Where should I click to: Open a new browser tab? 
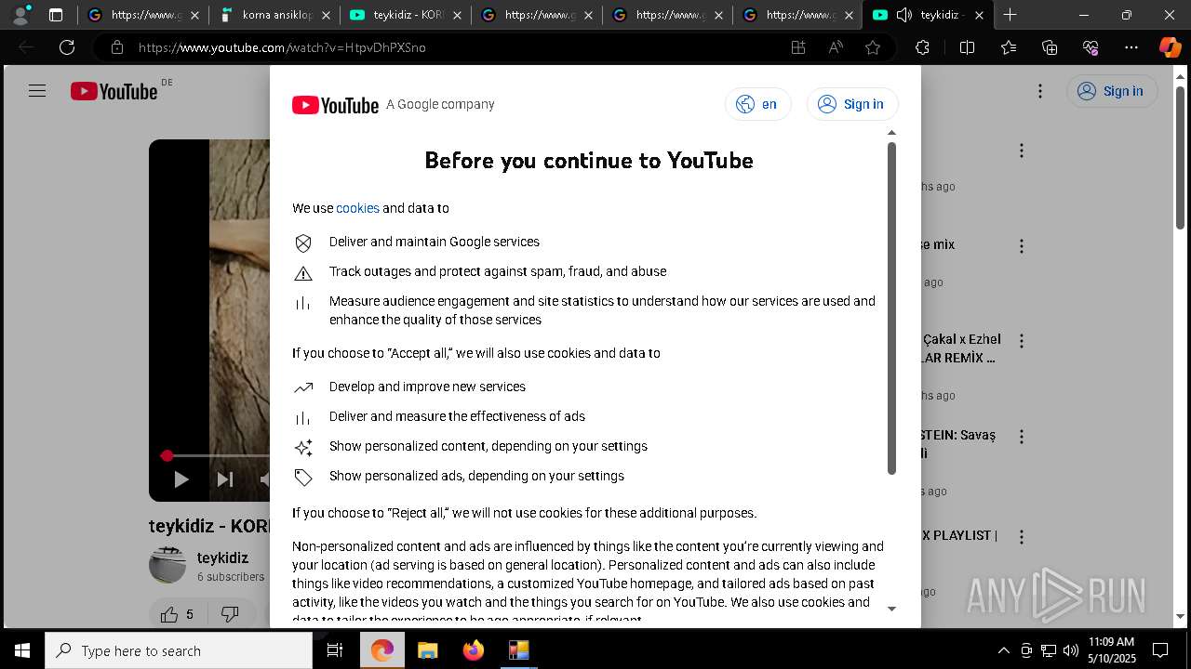1010,15
